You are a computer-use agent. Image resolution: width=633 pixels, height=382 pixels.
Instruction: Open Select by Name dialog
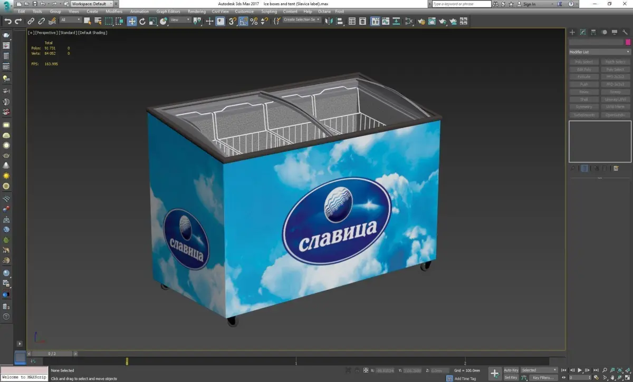click(98, 22)
